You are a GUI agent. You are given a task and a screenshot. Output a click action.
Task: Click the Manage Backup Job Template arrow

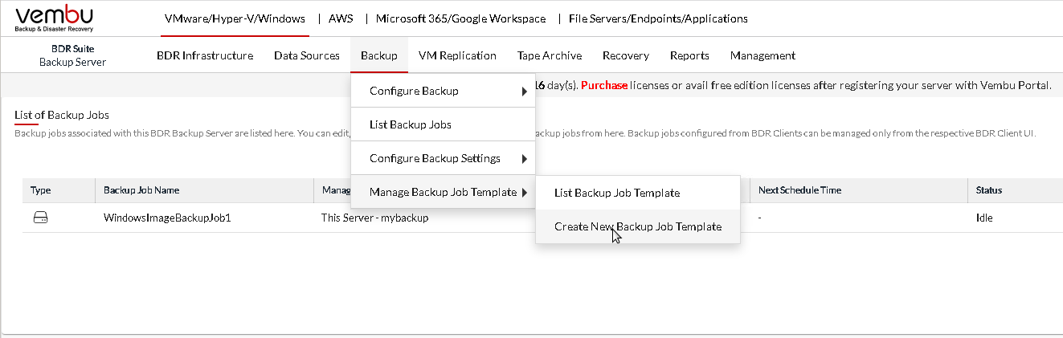(x=525, y=192)
